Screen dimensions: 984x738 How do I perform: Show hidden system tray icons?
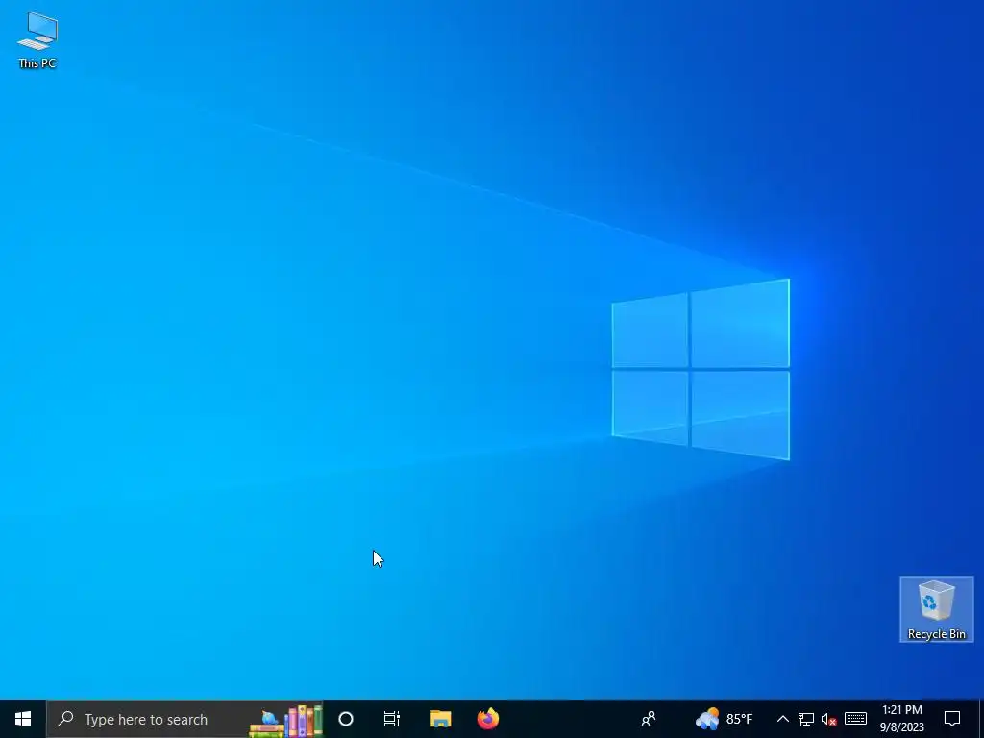pyautogui.click(x=782, y=719)
